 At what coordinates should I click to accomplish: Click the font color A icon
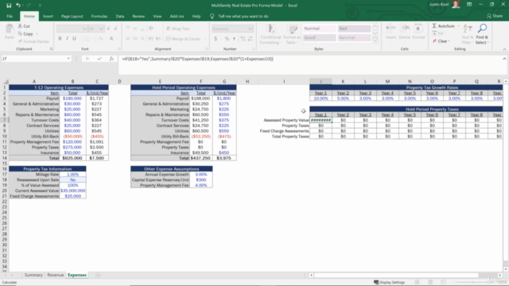pyautogui.click(x=111, y=39)
